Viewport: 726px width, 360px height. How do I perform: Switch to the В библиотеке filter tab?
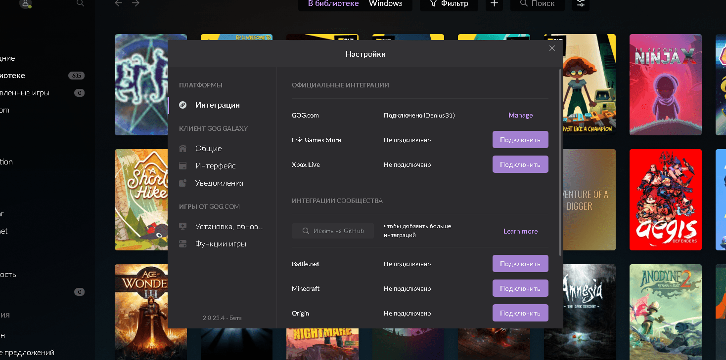(333, 4)
